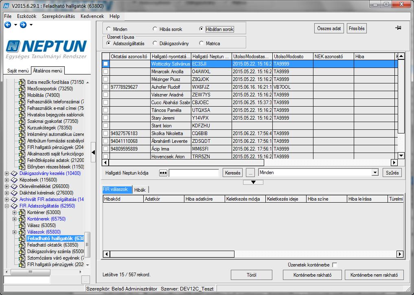Click the Frissítés button
Image resolution: width=414 pixels, height=295 pixels.
(357, 28)
